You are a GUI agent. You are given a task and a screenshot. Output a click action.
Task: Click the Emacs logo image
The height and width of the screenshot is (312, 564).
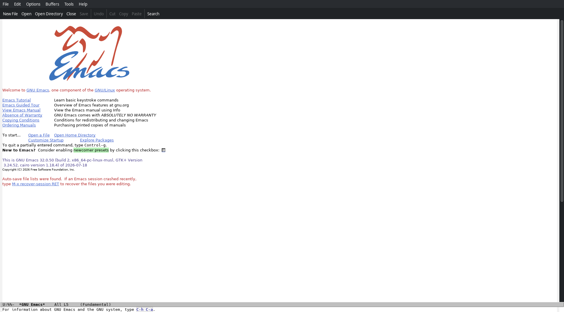(x=89, y=53)
